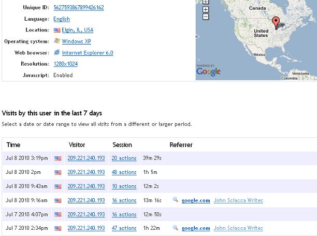Click the flag icon in Jul 8 9:16am row

coord(58,201)
